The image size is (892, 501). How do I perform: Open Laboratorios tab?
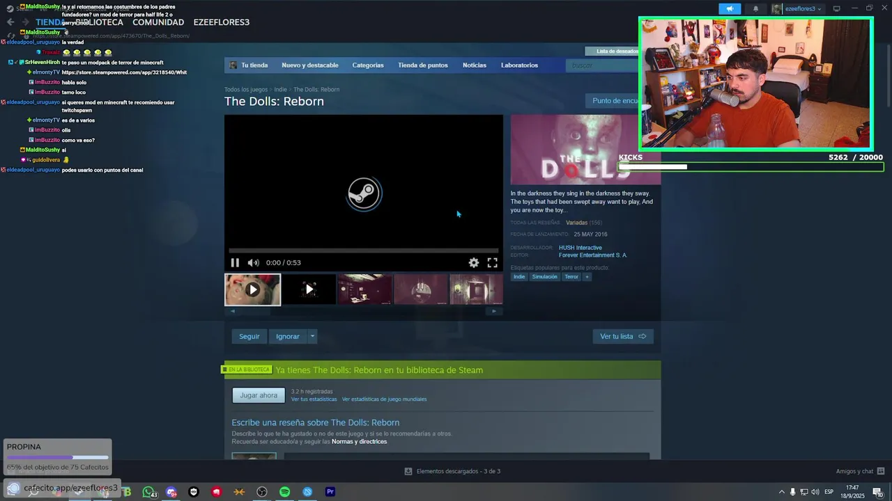[519, 65]
